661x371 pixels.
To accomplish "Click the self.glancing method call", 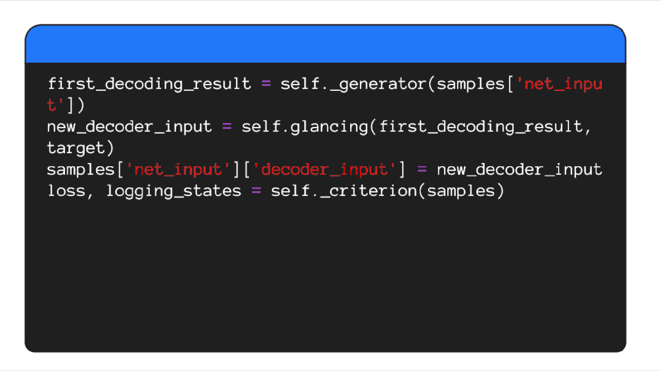I will click(x=305, y=127).
